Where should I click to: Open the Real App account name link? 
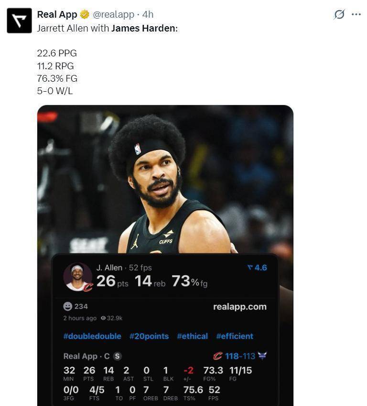tap(57, 14)
